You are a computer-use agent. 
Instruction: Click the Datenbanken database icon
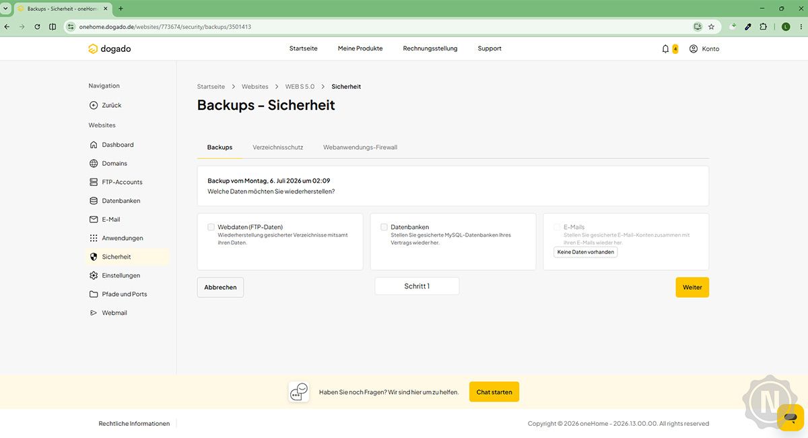[94, 201]
